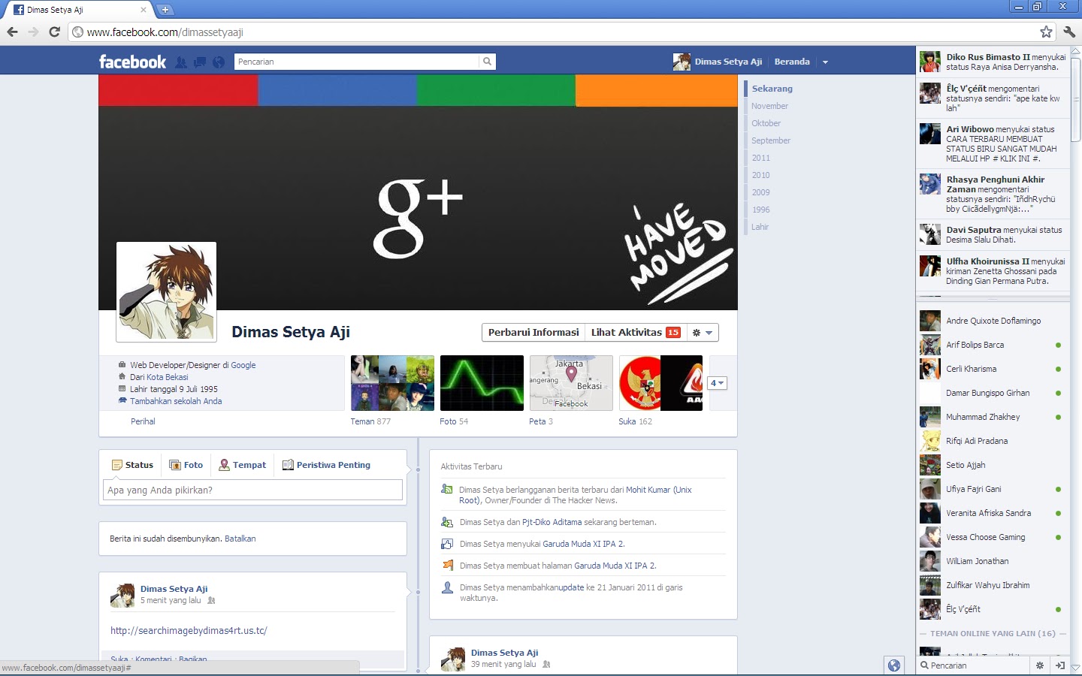The height and width of the screenshot is (676, 1082).
Task: Click the chat sidebar Pencarian search field
Action: [x=973, y=665]
